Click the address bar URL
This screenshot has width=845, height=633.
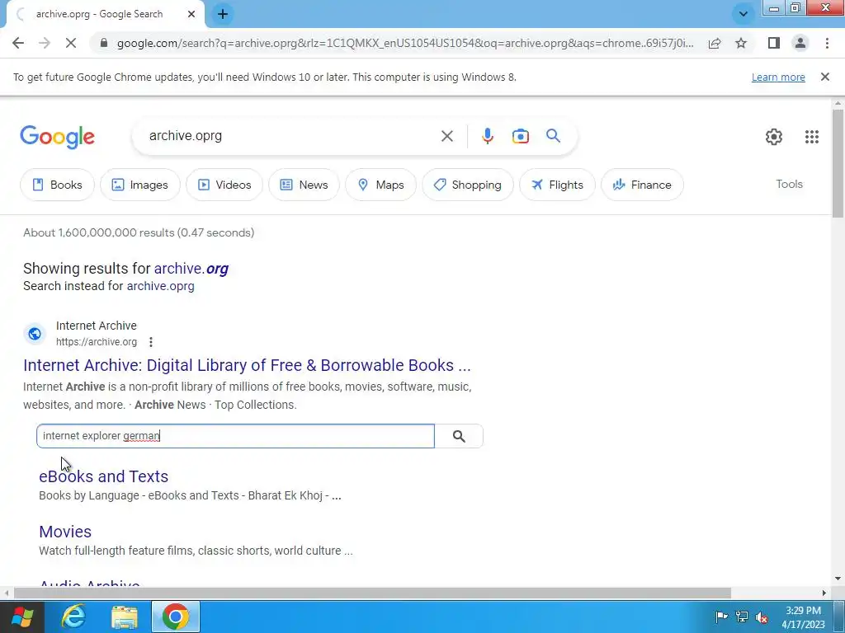click(405, 43)
